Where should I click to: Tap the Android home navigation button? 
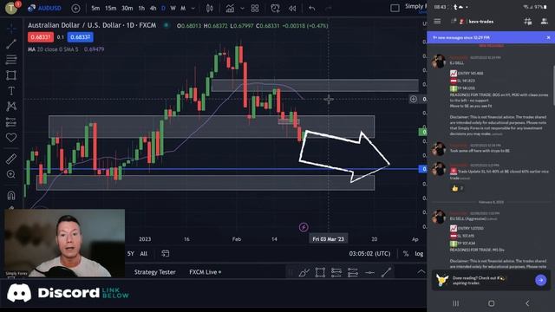click(492, 303)
